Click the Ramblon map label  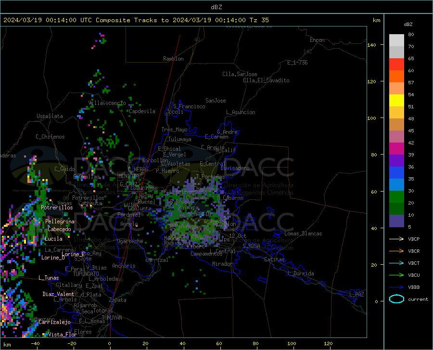(173, 59)
